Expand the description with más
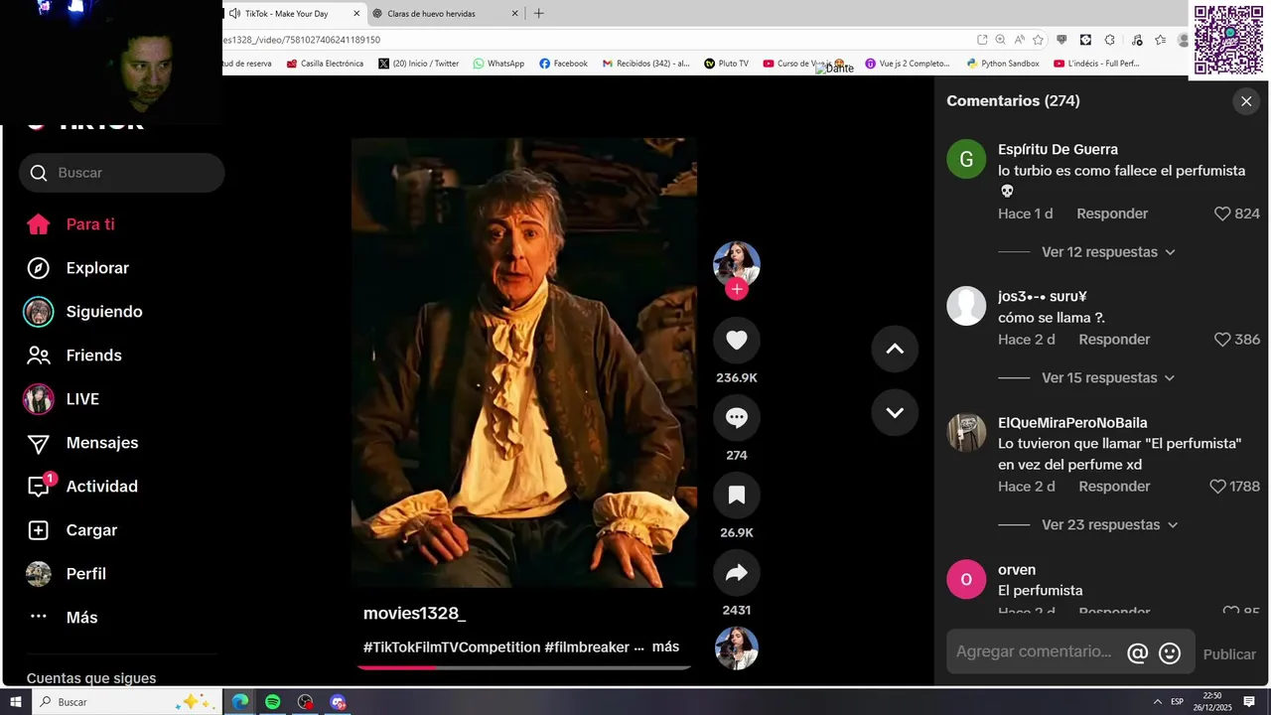This screenshot has height=715, width=1271. tap(665, 647)
